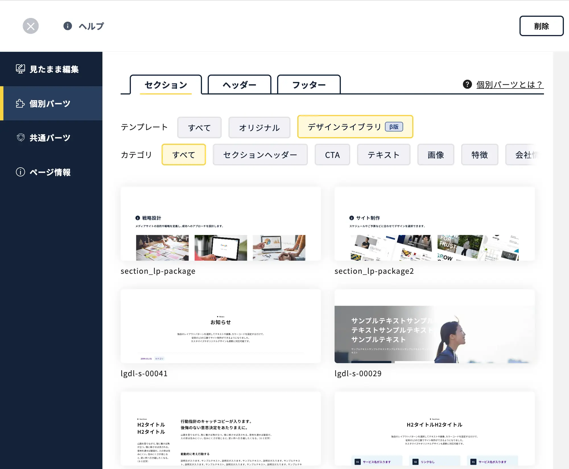Select the β版 badge on デザインライブラリ
Screen dimensions: 569x469
click(x=394, y=127)
